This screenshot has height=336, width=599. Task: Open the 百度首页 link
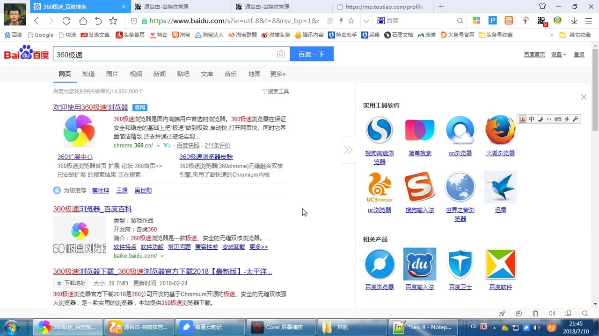(534, 55)
